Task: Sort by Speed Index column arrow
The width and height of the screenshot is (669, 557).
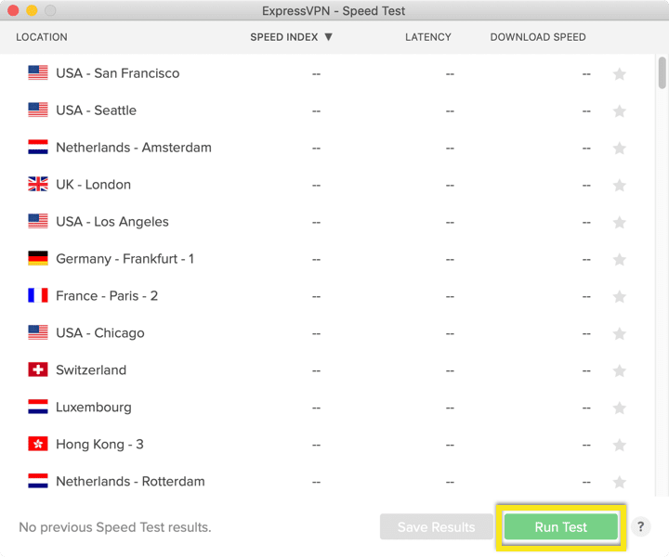Action: pos(328,37)
